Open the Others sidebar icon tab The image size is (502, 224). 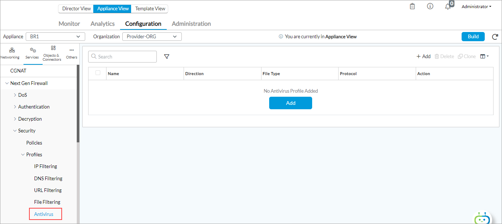tap(72, 53)
